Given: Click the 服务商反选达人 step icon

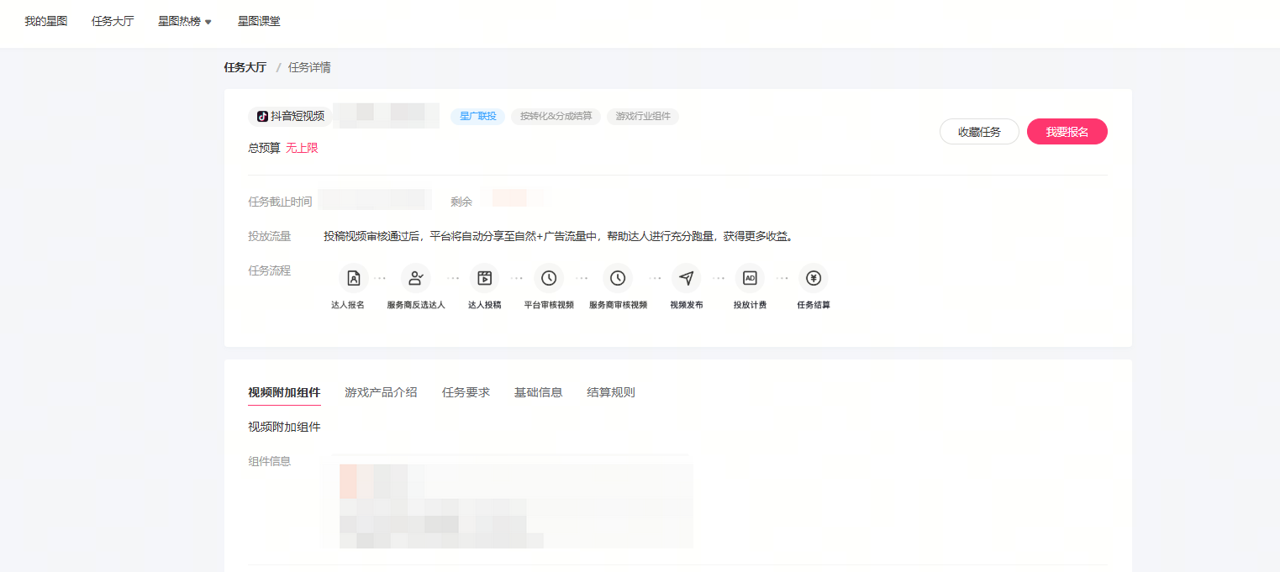Looking at the screenshot, I should point(415,278).
